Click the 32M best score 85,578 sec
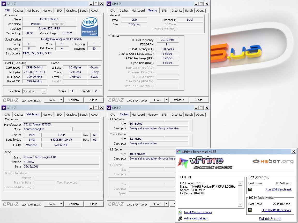The image size is (298, 223). point(283,183)
